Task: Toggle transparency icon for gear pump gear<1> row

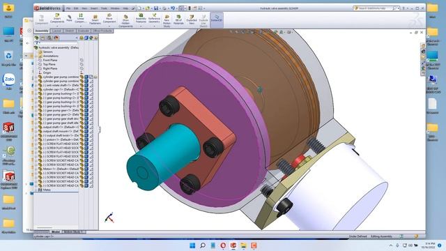Action: click(x=91, y=110)
